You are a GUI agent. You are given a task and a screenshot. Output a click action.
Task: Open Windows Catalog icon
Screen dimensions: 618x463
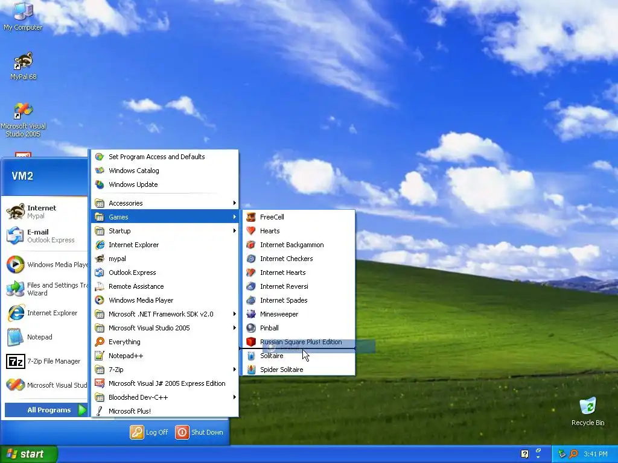coord(100,171)
